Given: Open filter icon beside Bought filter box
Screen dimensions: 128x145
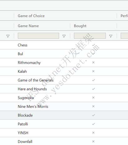Looking at the screenshot, I should [111, 36].
